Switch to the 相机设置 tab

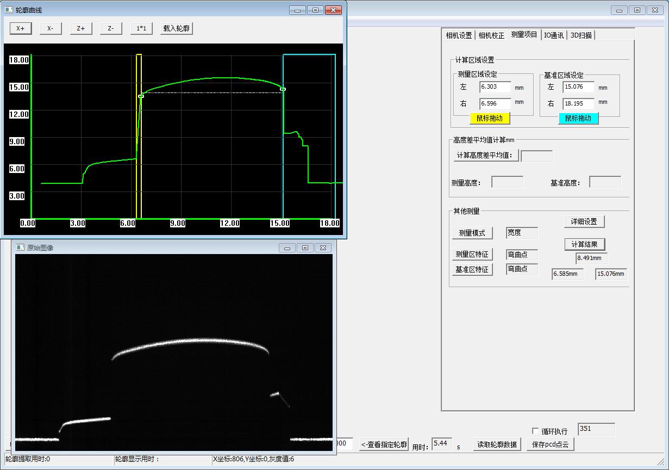point(459,35)
